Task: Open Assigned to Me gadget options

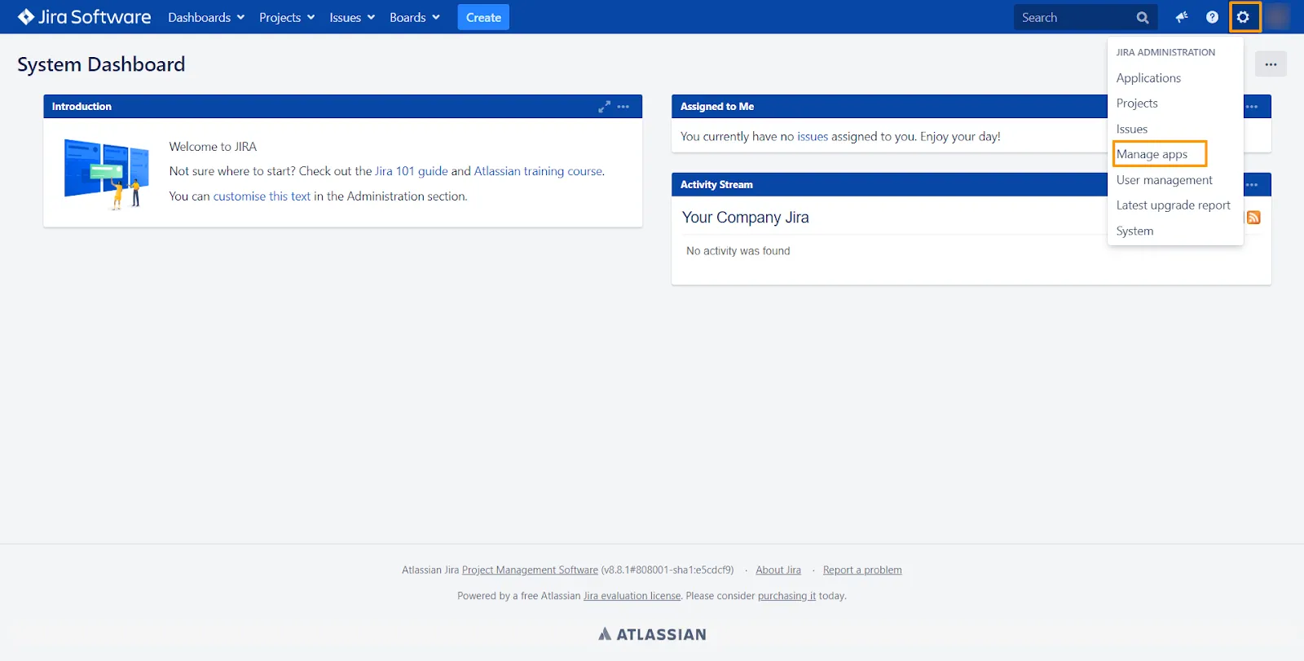Action: pyautogui.click(x=1252, y=107)
